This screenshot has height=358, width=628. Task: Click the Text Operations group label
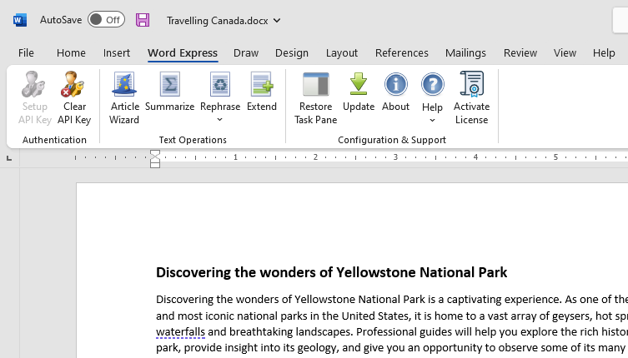193,140
